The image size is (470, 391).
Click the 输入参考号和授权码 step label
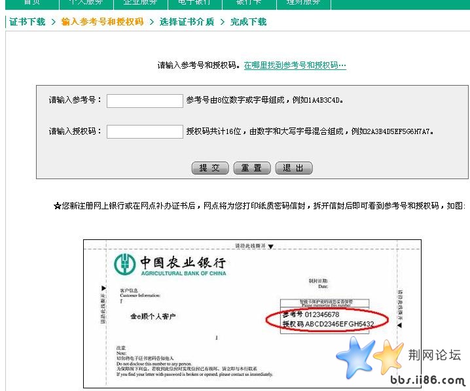(x=102, y=22)
